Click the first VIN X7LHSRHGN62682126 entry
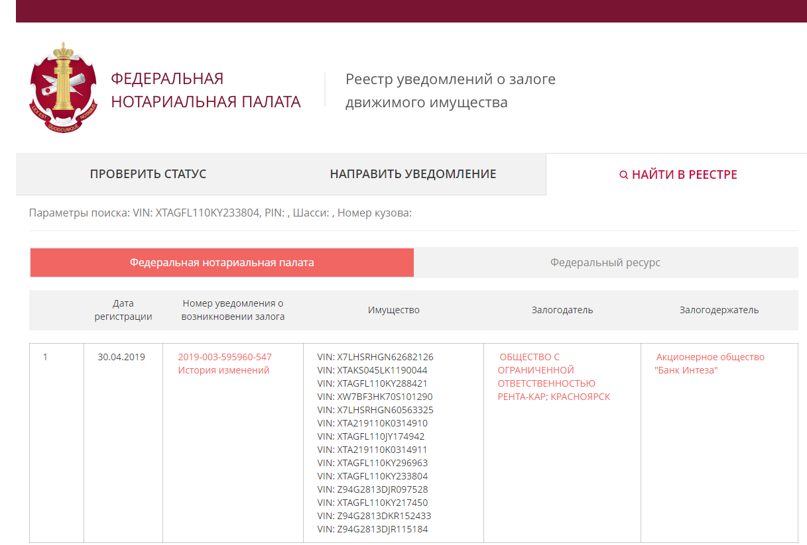The image size is (807, 545). [x=375, y=357]
